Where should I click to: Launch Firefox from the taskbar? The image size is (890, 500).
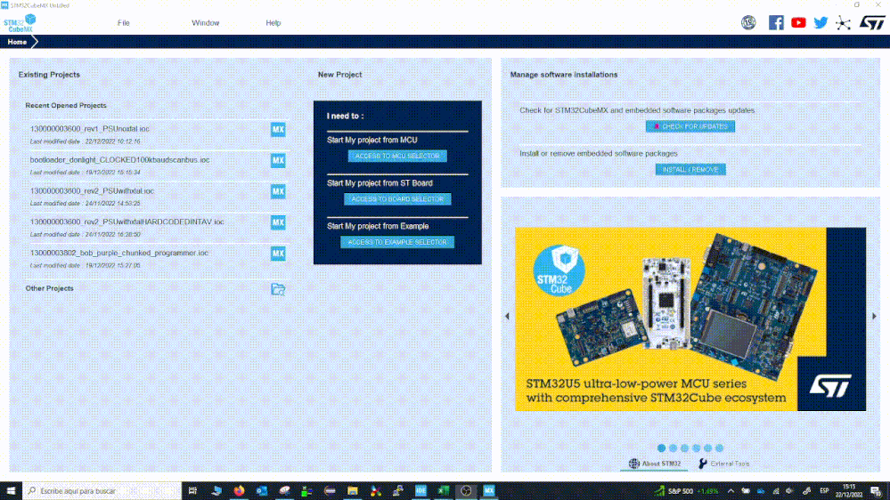pos(239,491)
